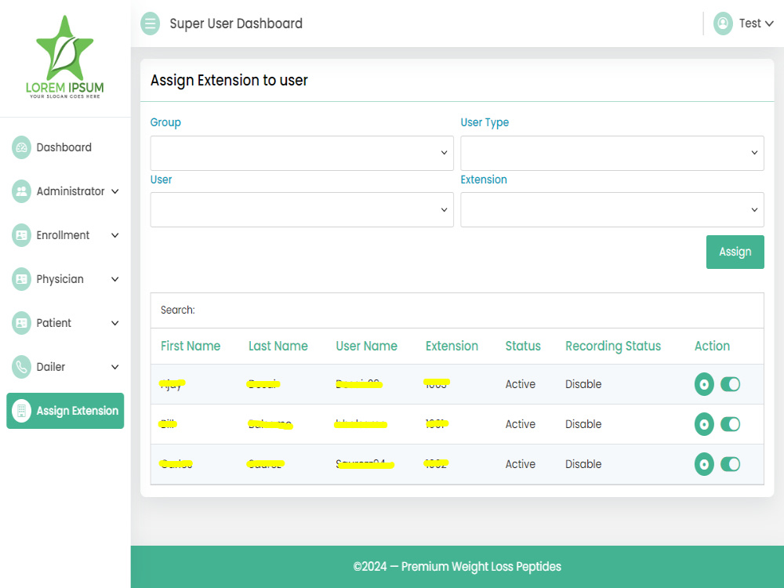Image resolution: width=784 pixels, height=588 pixels.
Task: Click Active status in first row
Action: 521,384
